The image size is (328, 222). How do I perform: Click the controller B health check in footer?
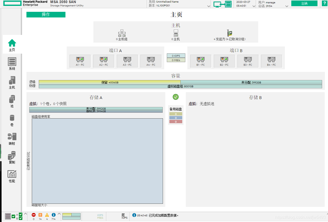(x=21, y=218)
